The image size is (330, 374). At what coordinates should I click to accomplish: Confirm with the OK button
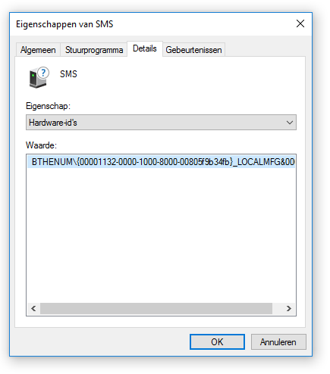(x=217, y=342)
